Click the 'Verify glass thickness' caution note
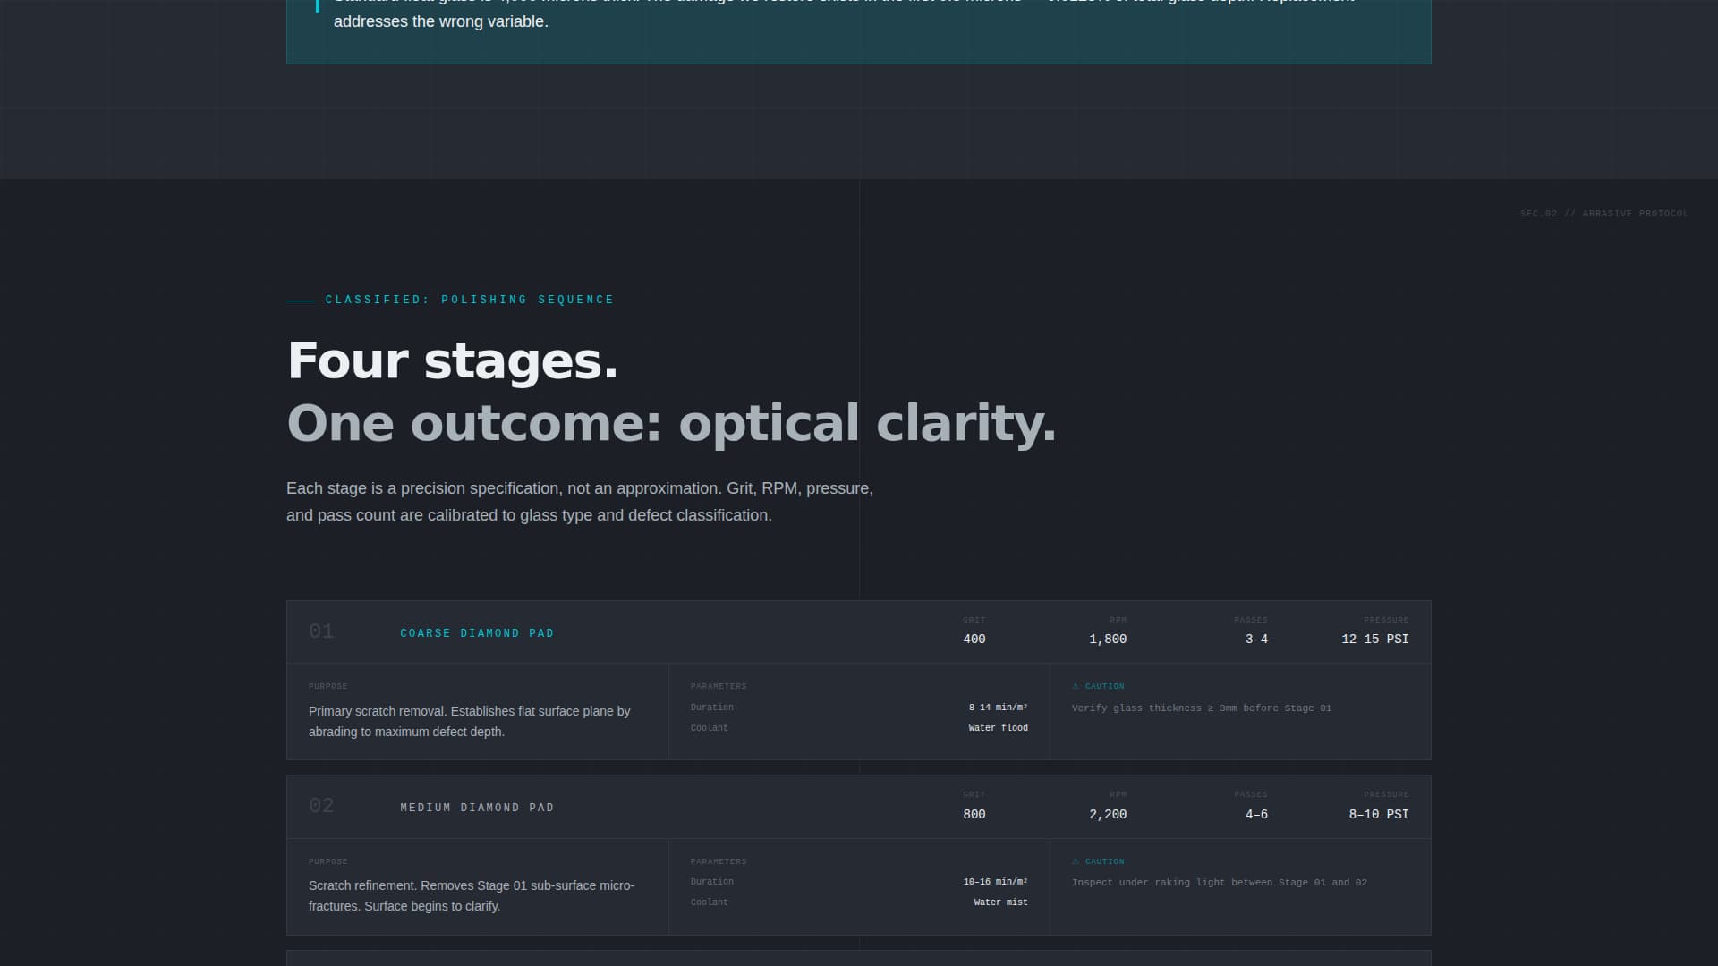The height and width of the screenshot is (966, 1718). (1202, 708)
